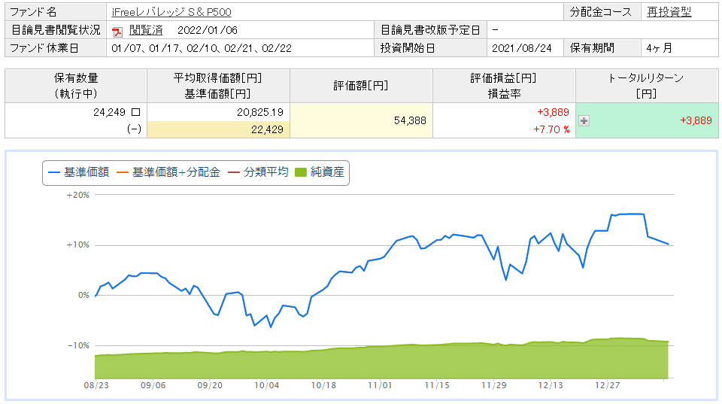Select the 2022/01/06 prospectus viewed date
The image size is (722, 404).
pyautogui.click(x=208, y=30)
